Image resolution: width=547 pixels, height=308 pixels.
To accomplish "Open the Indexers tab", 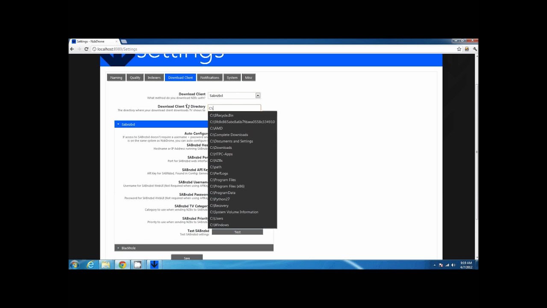I will [x=154, y=77].
